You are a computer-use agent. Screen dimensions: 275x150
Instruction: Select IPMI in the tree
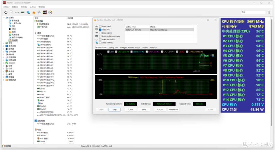(x=13, y=29)
